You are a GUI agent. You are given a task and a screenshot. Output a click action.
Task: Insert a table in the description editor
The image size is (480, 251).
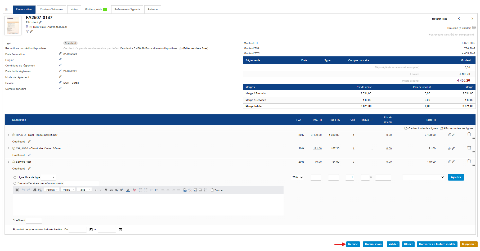tap(200, 190)
